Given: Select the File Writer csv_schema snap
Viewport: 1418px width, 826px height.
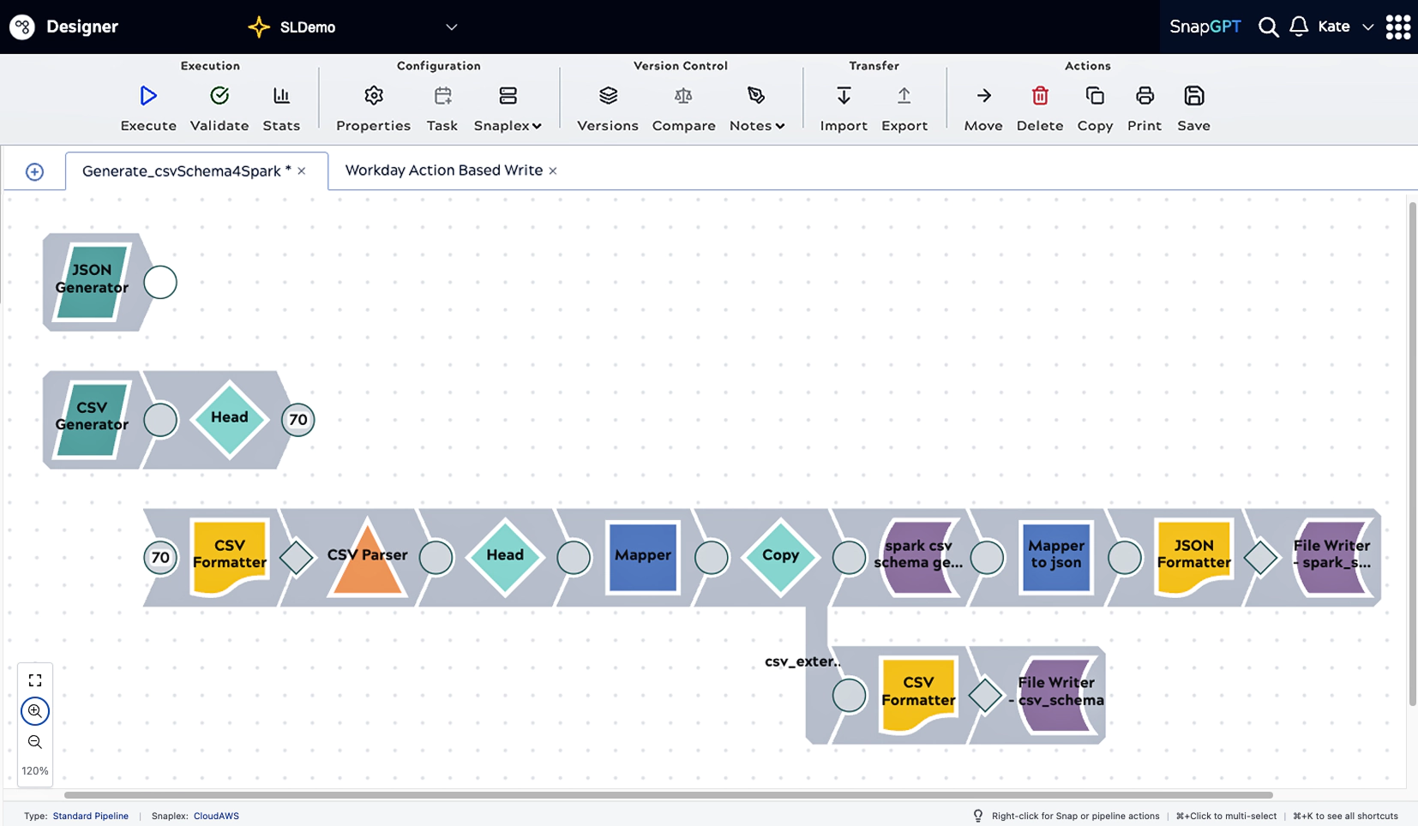Looking at the screenshot, I should tap(1057, 694).
